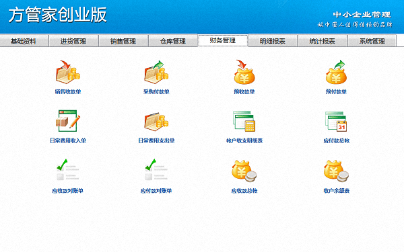Click the 应收款对账单 checkmark icon

pyautogui.click(x=68, y=169)
